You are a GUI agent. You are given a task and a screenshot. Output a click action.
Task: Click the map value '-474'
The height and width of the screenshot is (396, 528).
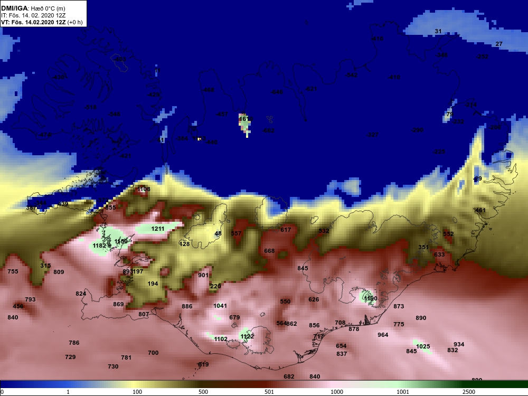click(x=44, y=135)
